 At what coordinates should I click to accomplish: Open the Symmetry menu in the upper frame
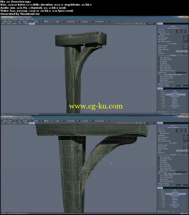click(15, 19)
